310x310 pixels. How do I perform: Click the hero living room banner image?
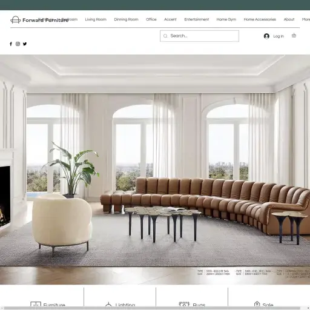(155, 170)
